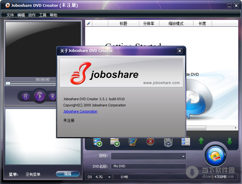Click the 编辑 menu edit button
The height and width of the screenshot is (184, 242).
[67, 174]
